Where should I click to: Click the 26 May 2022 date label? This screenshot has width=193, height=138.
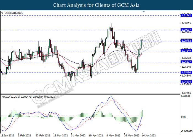pos(132,136)
